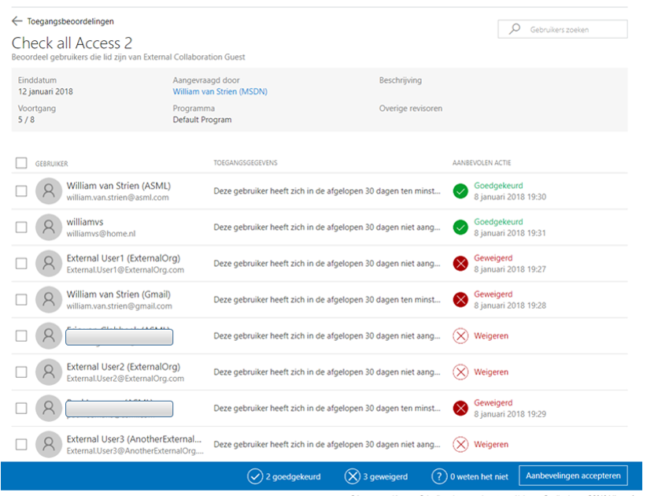The width and height of the screenshot is (647, 496).
Task: Click the back arrow to Toegangsbeoordelingen
Action: click(16, 21)
